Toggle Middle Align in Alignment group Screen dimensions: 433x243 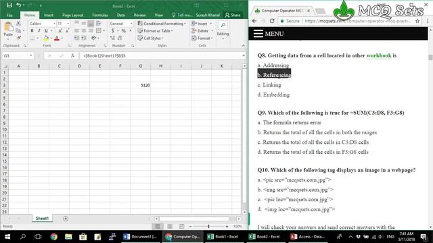pyautogui.click(x=84, y=24)
